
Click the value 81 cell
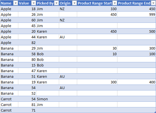point(27,105)
